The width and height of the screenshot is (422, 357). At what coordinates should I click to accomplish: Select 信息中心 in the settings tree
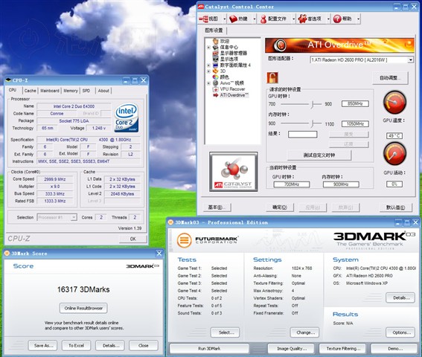(x=229, y=47)
